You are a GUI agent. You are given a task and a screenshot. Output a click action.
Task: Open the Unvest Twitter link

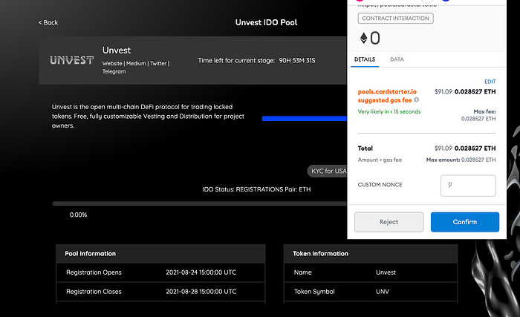[x=158, y=63]
